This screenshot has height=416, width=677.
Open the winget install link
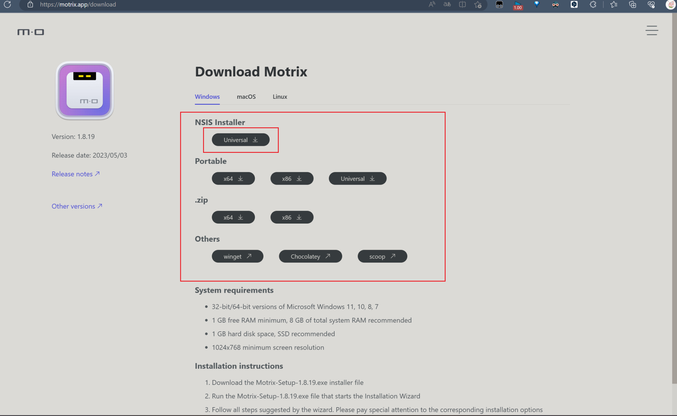pyautogui.click(x=237, y=256)
